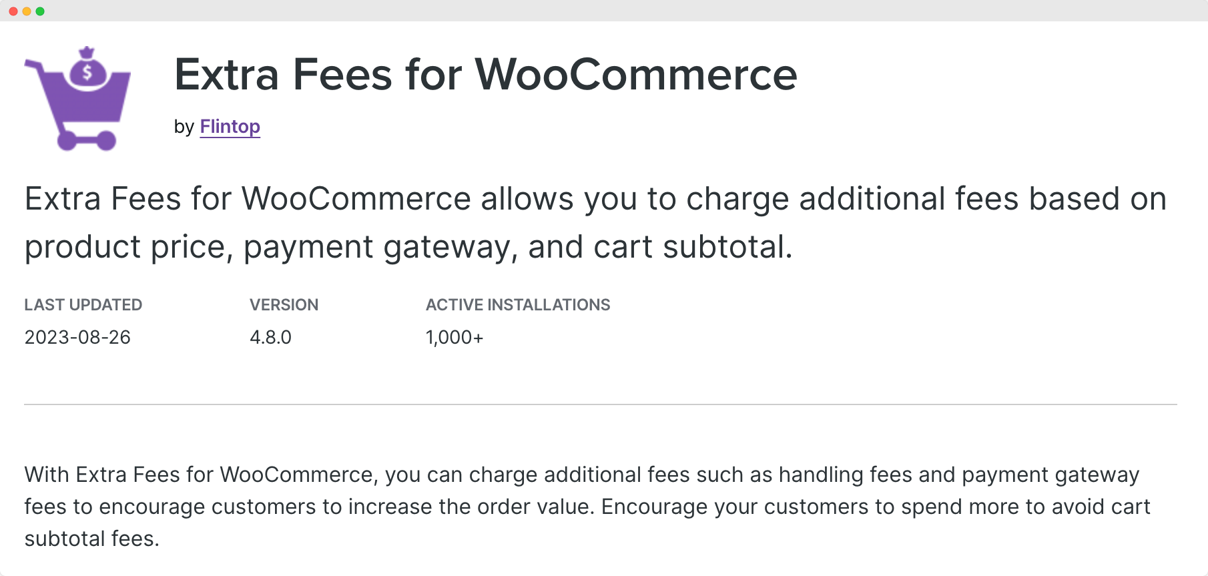The height and width of the screenshot is (576, 1208).
Task: Click the version number 4.8.0
Action: point(270,337)
